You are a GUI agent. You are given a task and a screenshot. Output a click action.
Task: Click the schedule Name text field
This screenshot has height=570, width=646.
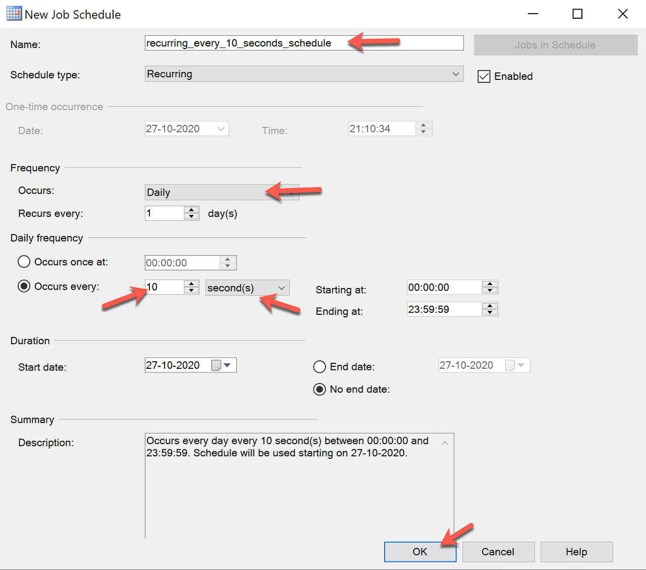pyautogui.click(x=304, y=43)
